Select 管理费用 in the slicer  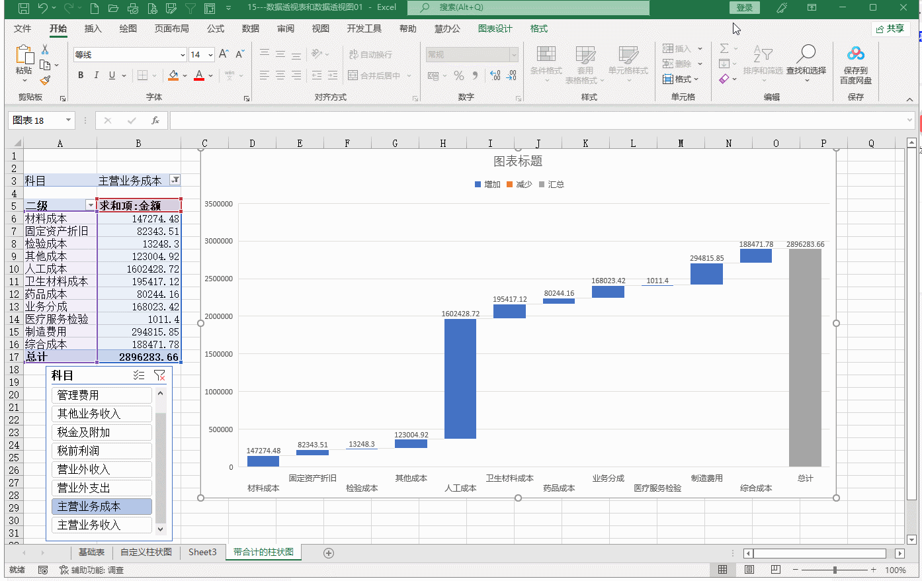click(102, 395)
